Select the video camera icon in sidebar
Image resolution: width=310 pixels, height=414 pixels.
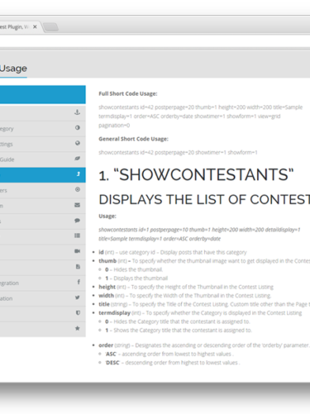point(77,251)
